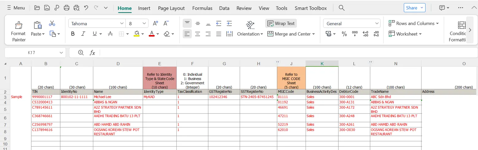This screenshot has height=150, width=478.
Task: Click the fx insert function icon
Action: 92,53
